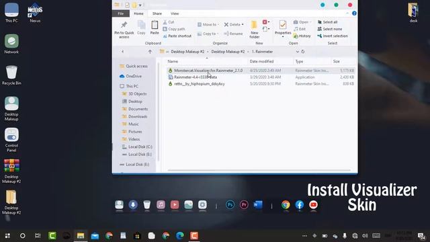The height and width of the screenshot is (242, 430).
Task: Go back with the Back arrow
Action: pyautogui.click(x=122, y=52)
